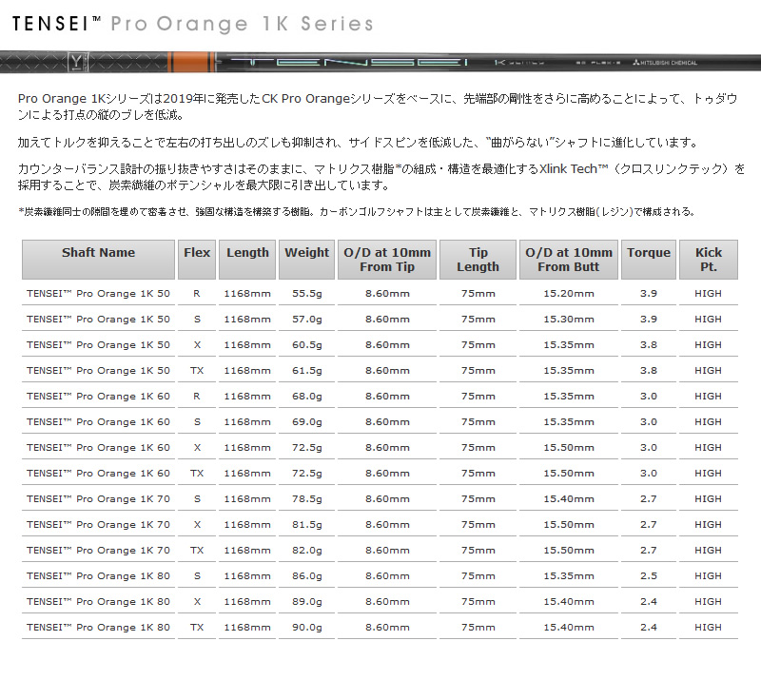Click the Torque column header
Screen dimensions: 761x680
pos(649,260)
